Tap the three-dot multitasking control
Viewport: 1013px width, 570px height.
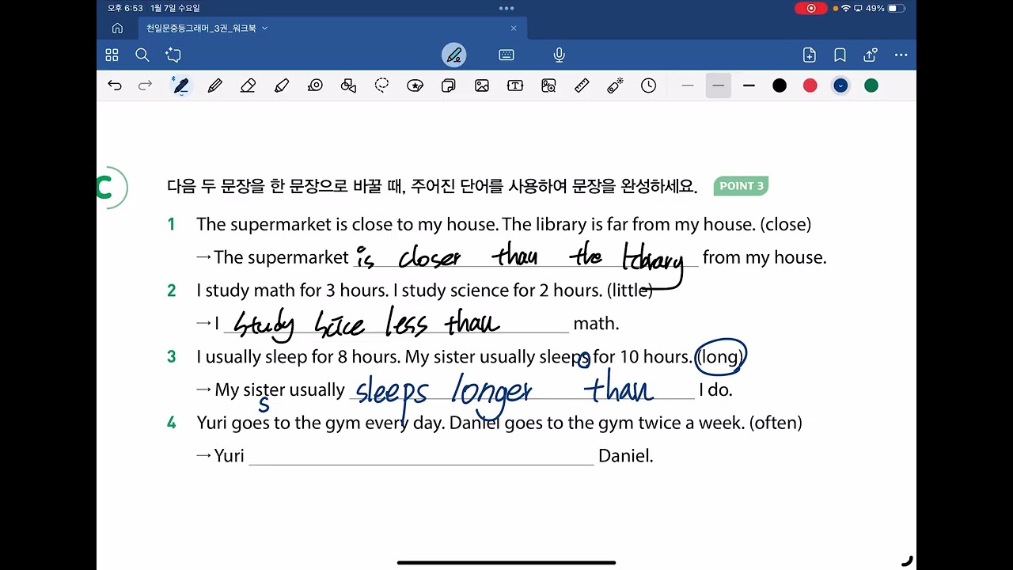pyautogui.click(x=506, y=8)
